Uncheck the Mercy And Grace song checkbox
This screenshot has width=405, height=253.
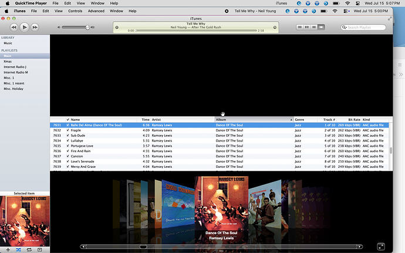67,167
